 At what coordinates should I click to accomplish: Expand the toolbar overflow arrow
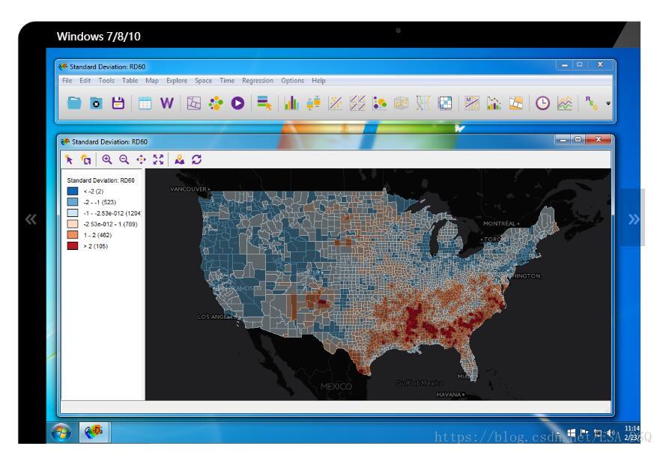pyautogui.click(x=608, y=103)
